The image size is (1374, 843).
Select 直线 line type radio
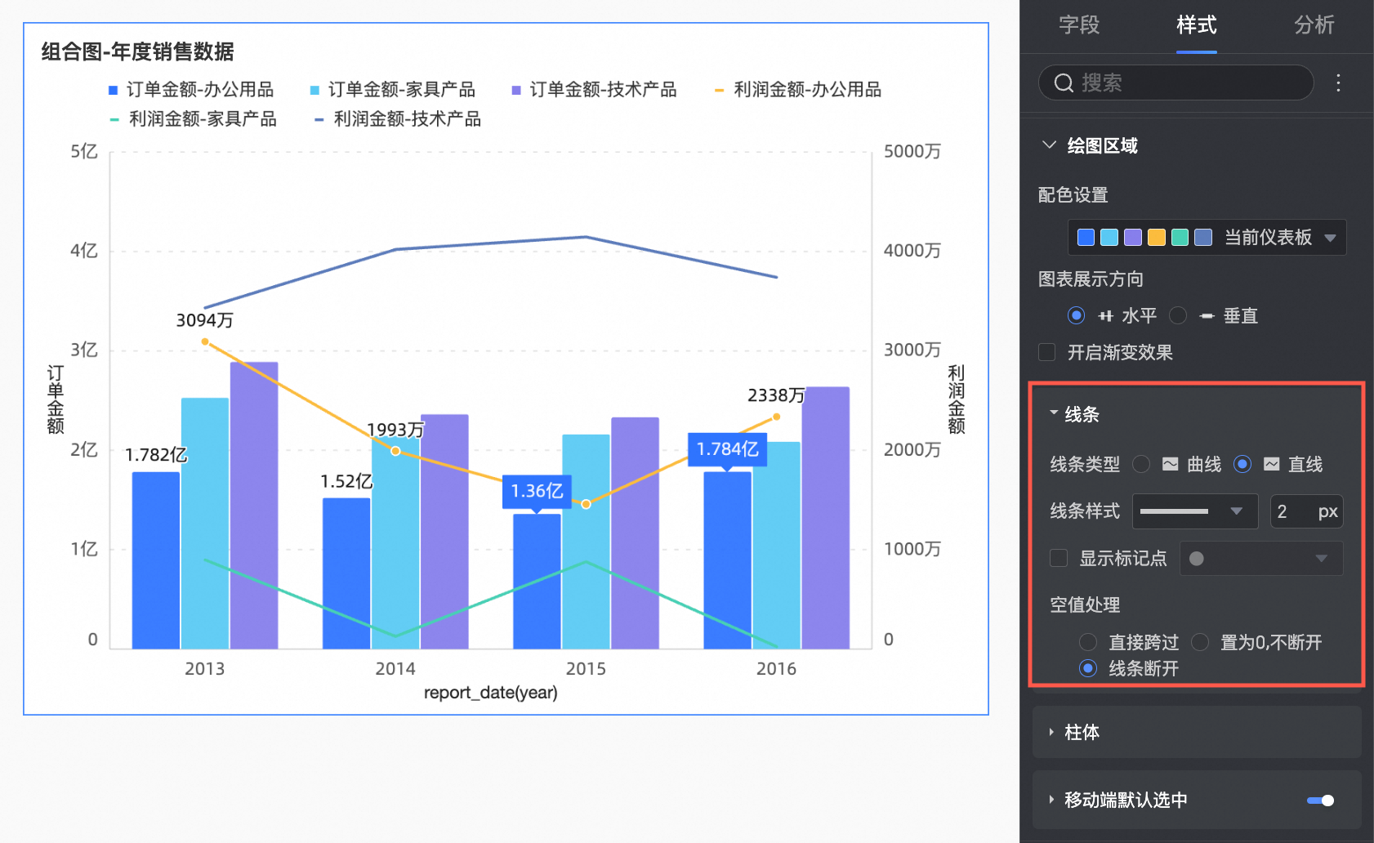click(1242, 464)
